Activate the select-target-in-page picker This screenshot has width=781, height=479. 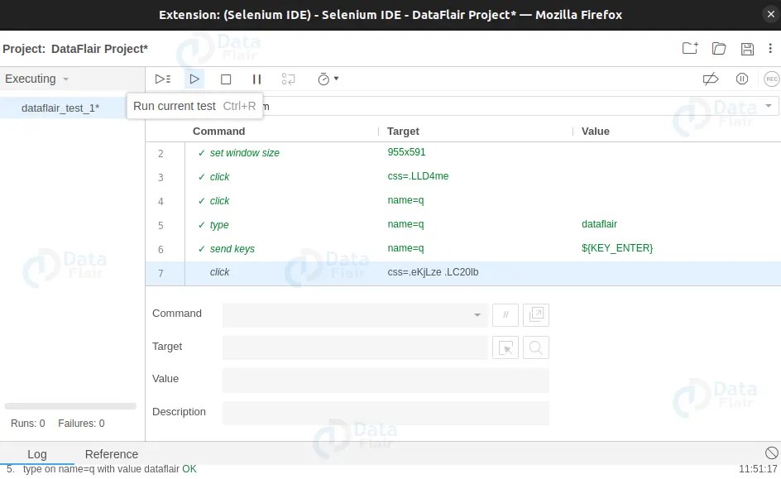pyautogui.click(x=505, y=347)
